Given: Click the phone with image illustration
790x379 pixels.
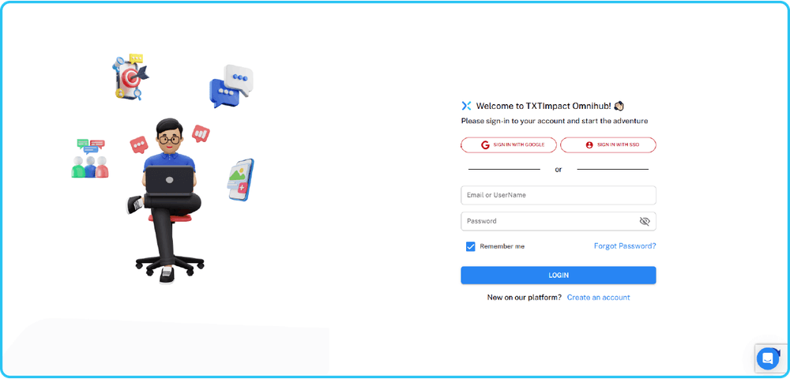Looking at the screenshot, I should pos(240,180).
